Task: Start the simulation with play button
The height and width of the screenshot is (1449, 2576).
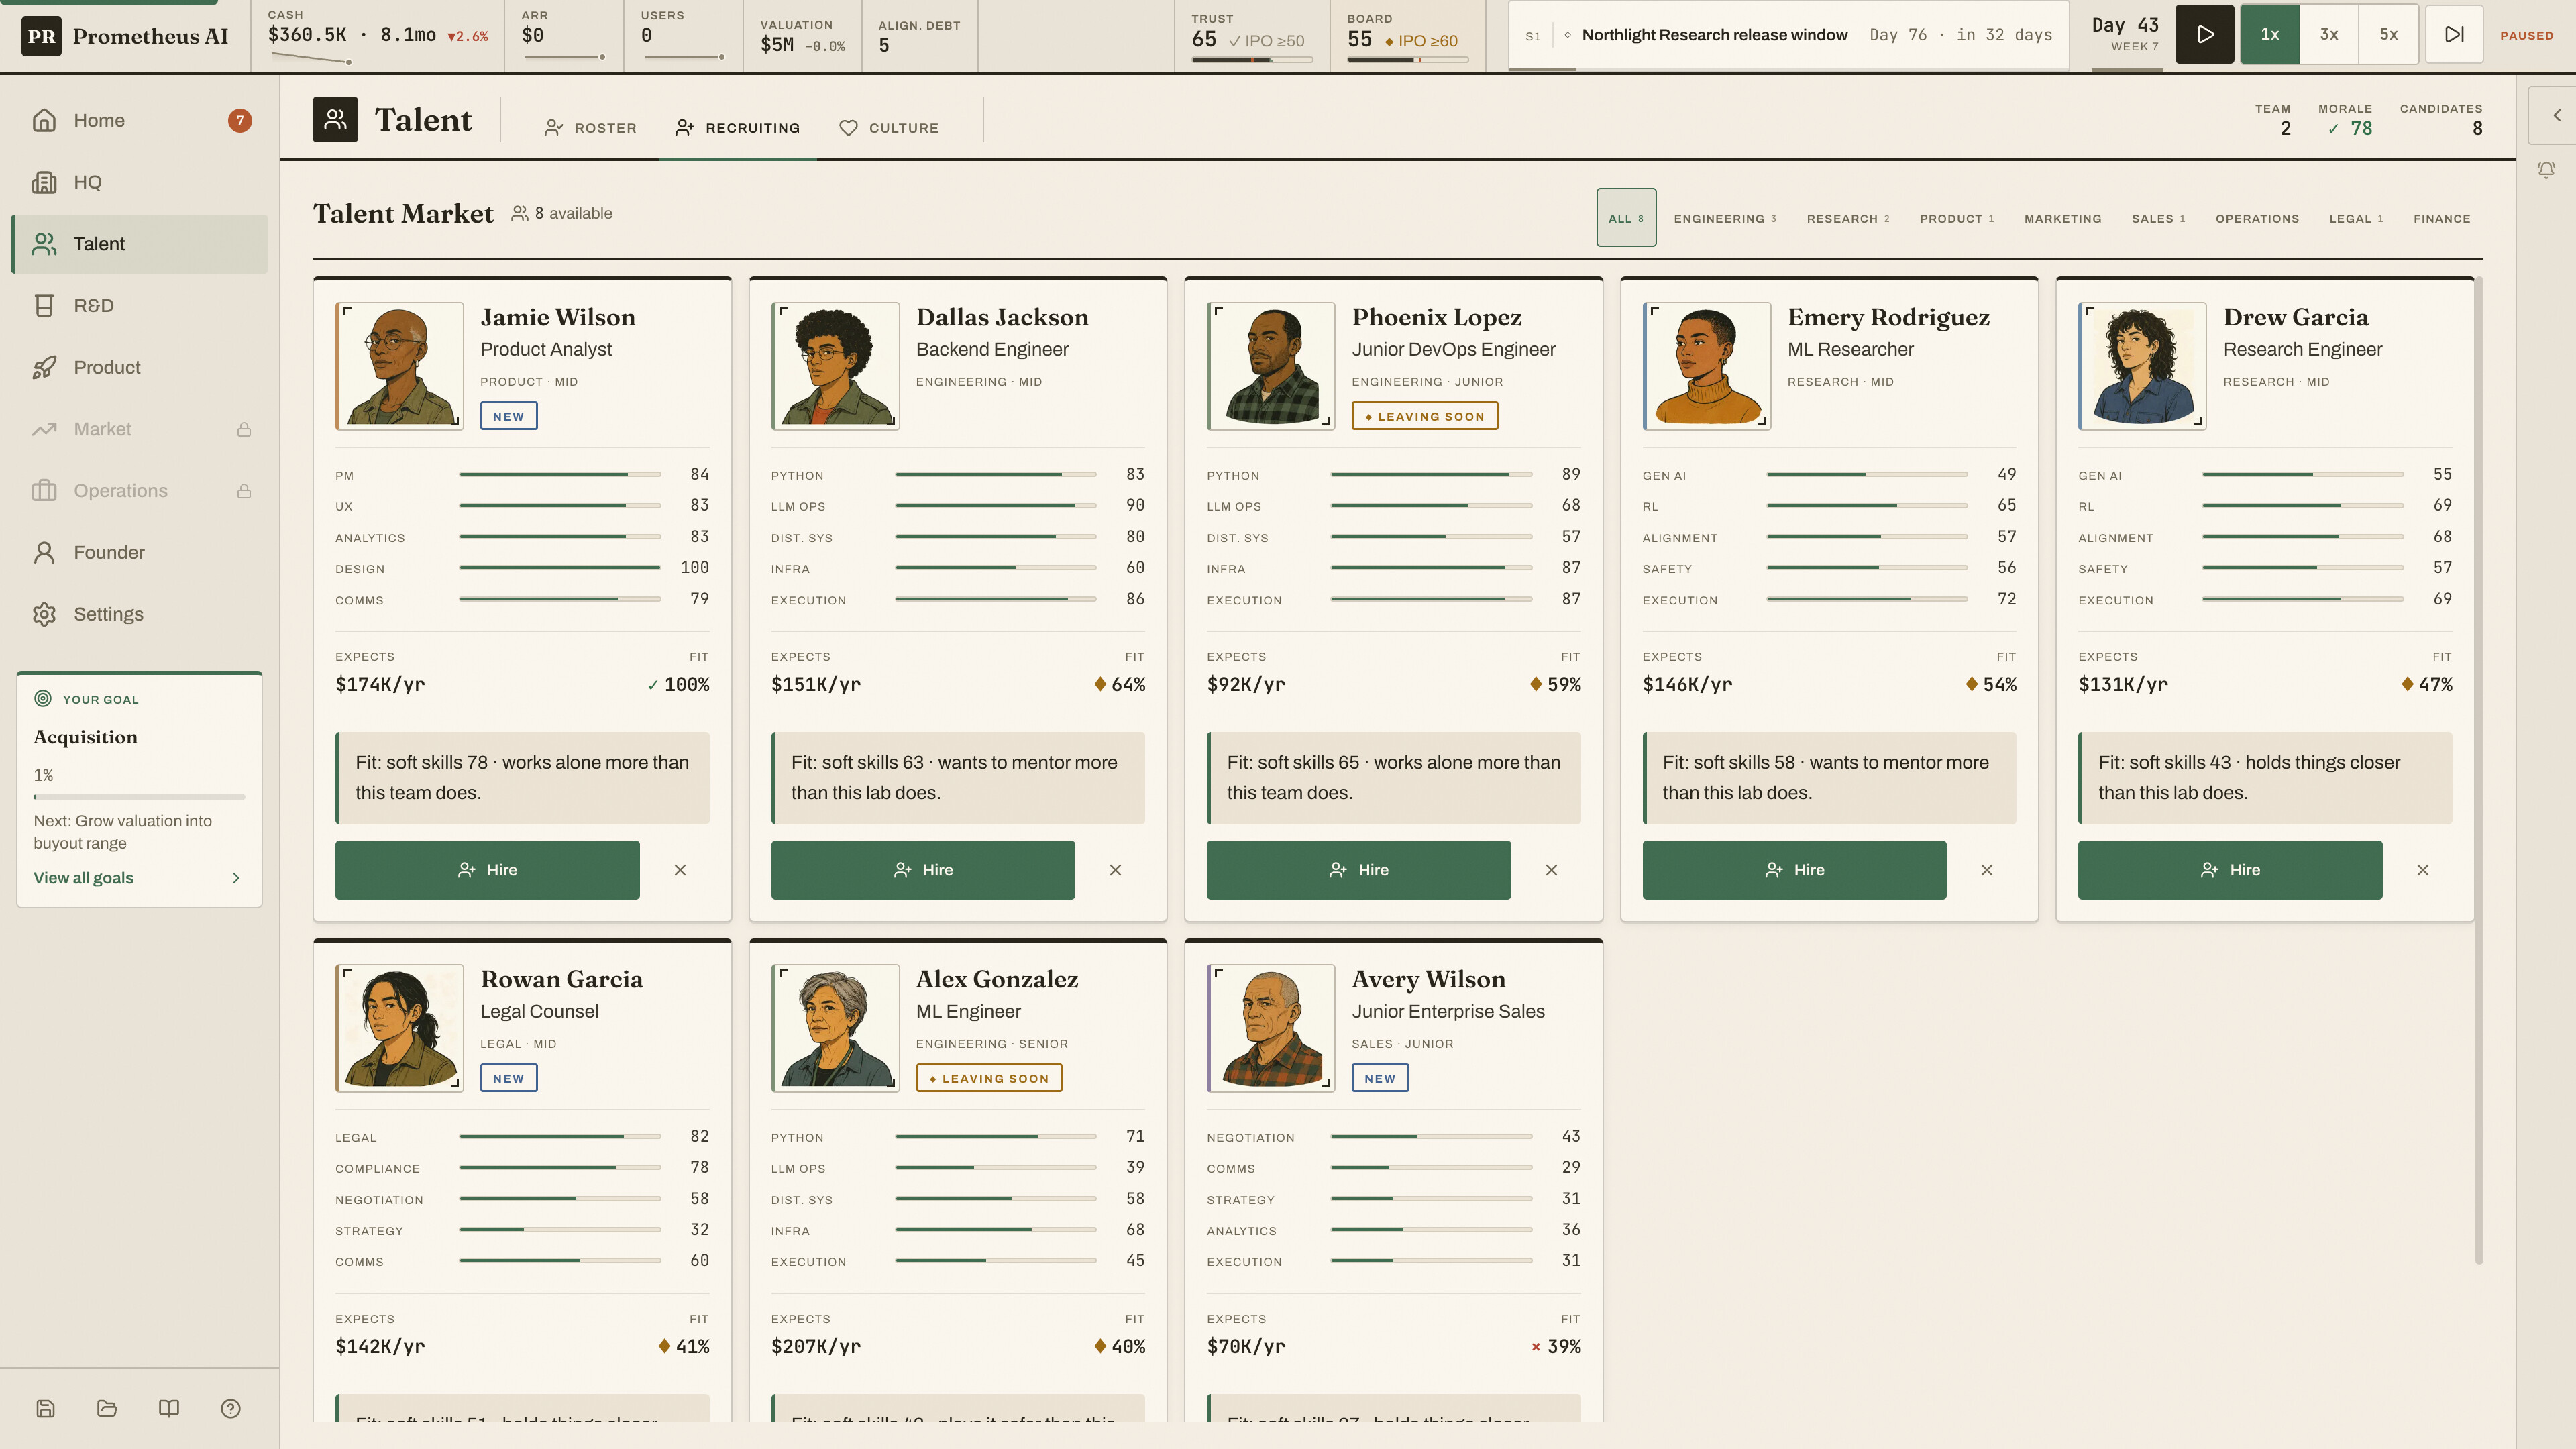Action: pyautogui.click(x=2204, y=34)
